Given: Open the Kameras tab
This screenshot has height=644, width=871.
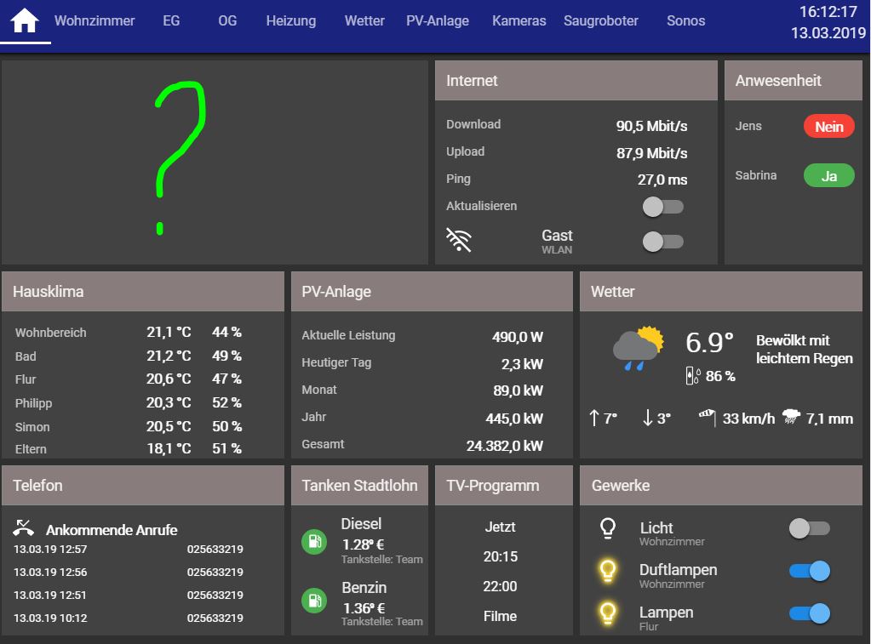Looking at the screenshot, I should pos(519,20).
